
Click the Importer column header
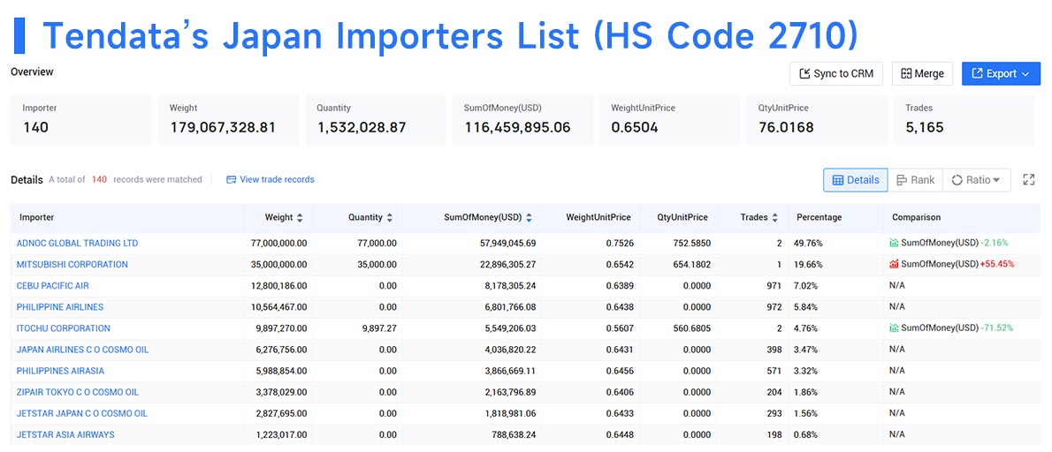coord(37,218)
